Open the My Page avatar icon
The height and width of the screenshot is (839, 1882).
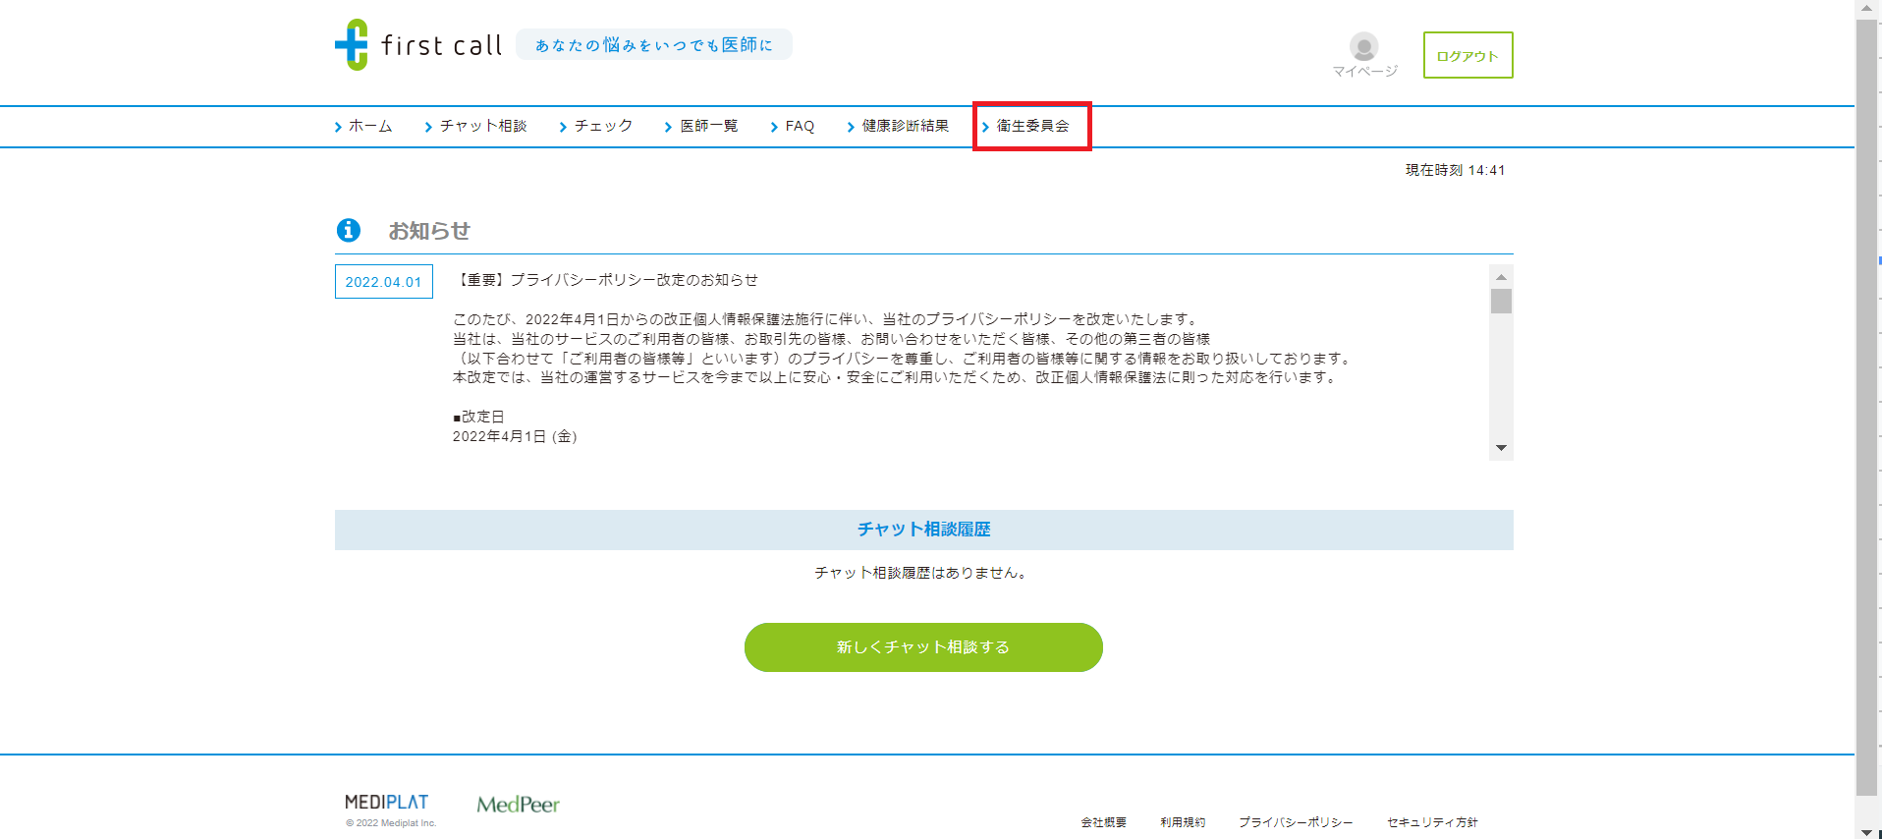pyautogui.click(x=1363, y=47)
